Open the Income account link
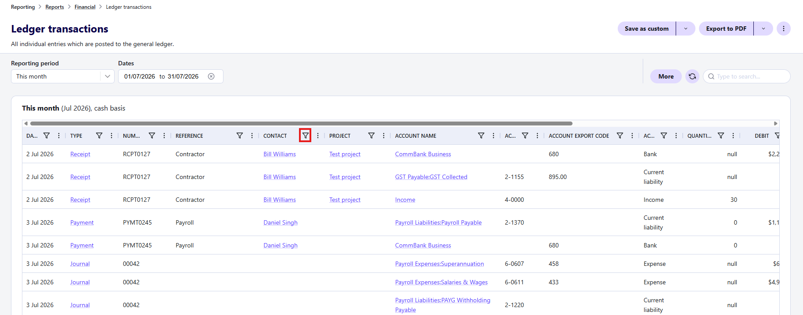803x315 pixels. 405,200
